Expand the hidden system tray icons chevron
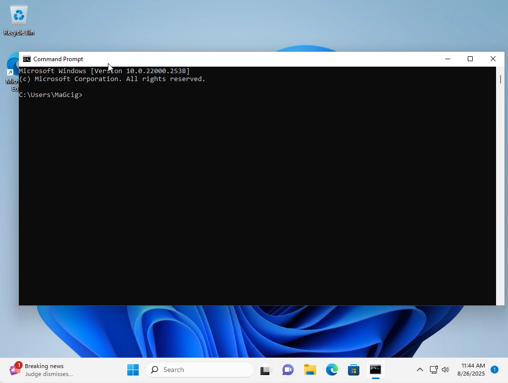Screen dimensions: 508x383 [x=420, y=370]
